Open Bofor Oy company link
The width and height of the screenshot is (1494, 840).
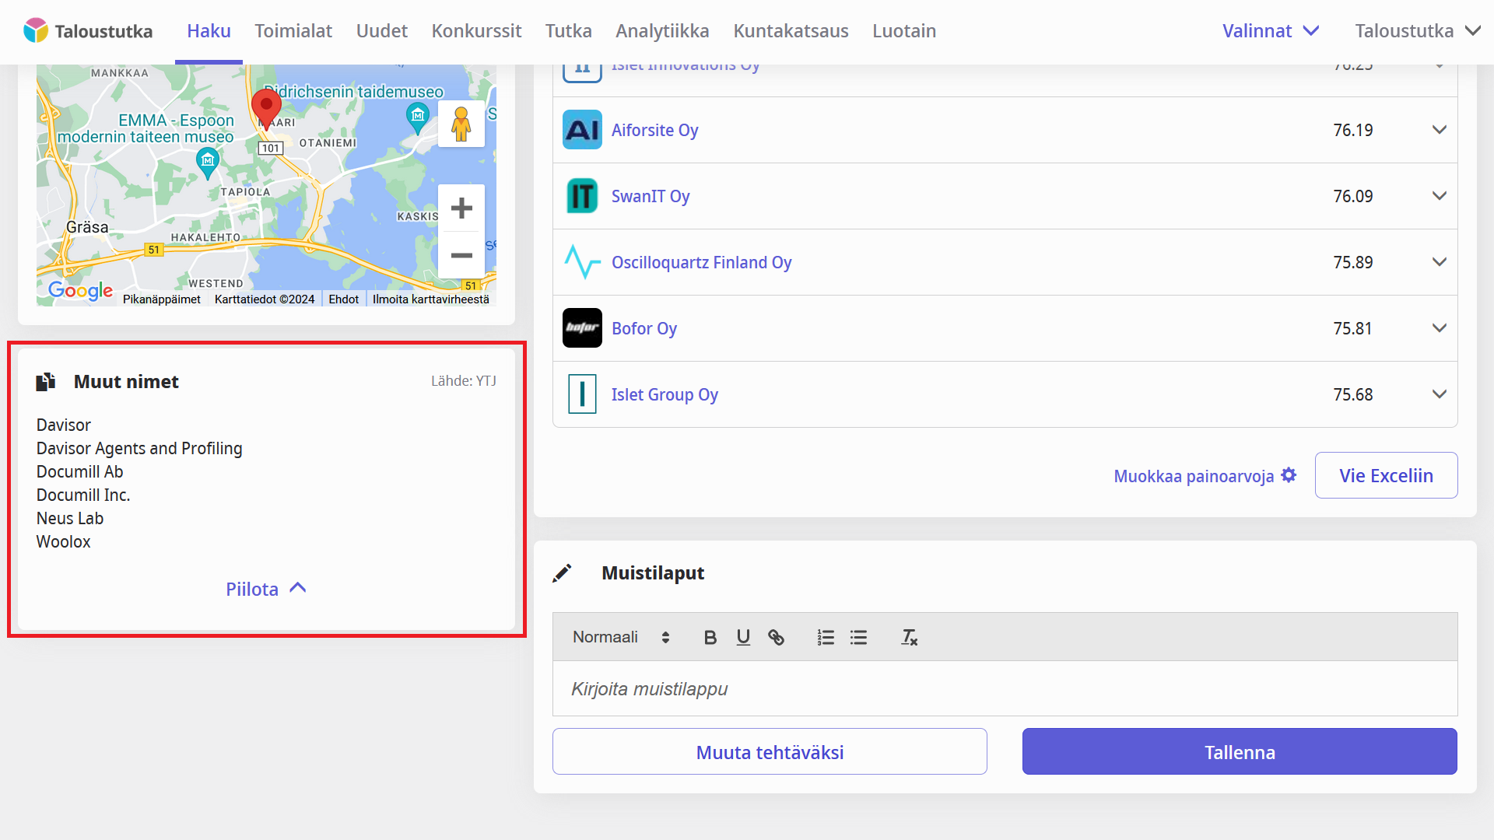(644, 328)
